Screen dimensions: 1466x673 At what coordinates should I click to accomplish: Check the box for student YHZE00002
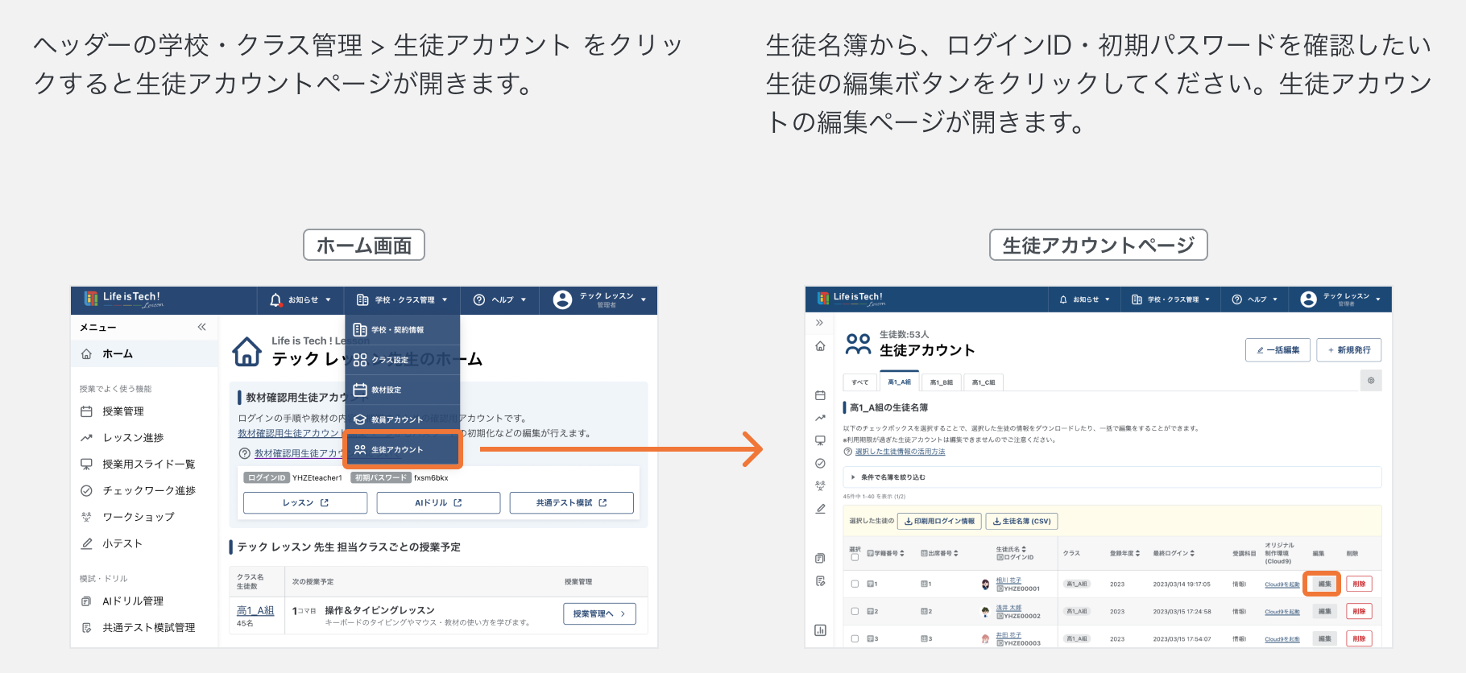pos(855,611)
